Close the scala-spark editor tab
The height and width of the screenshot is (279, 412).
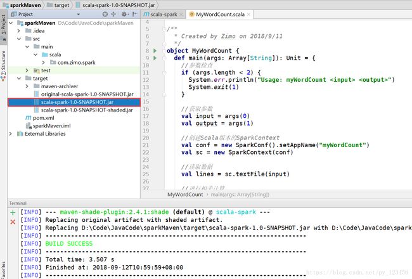coord(181,15)
